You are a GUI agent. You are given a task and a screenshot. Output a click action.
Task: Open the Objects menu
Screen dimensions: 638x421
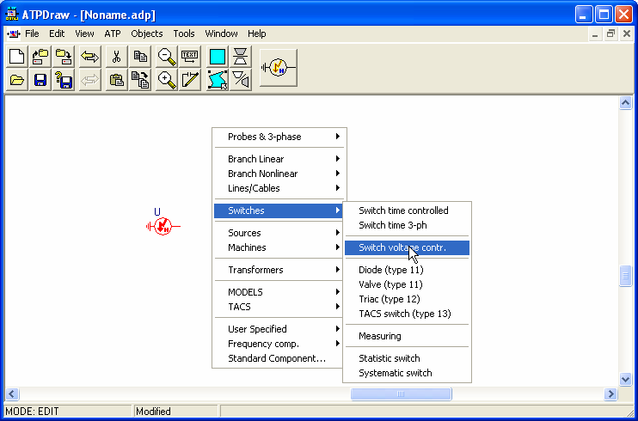coord(147,34)
